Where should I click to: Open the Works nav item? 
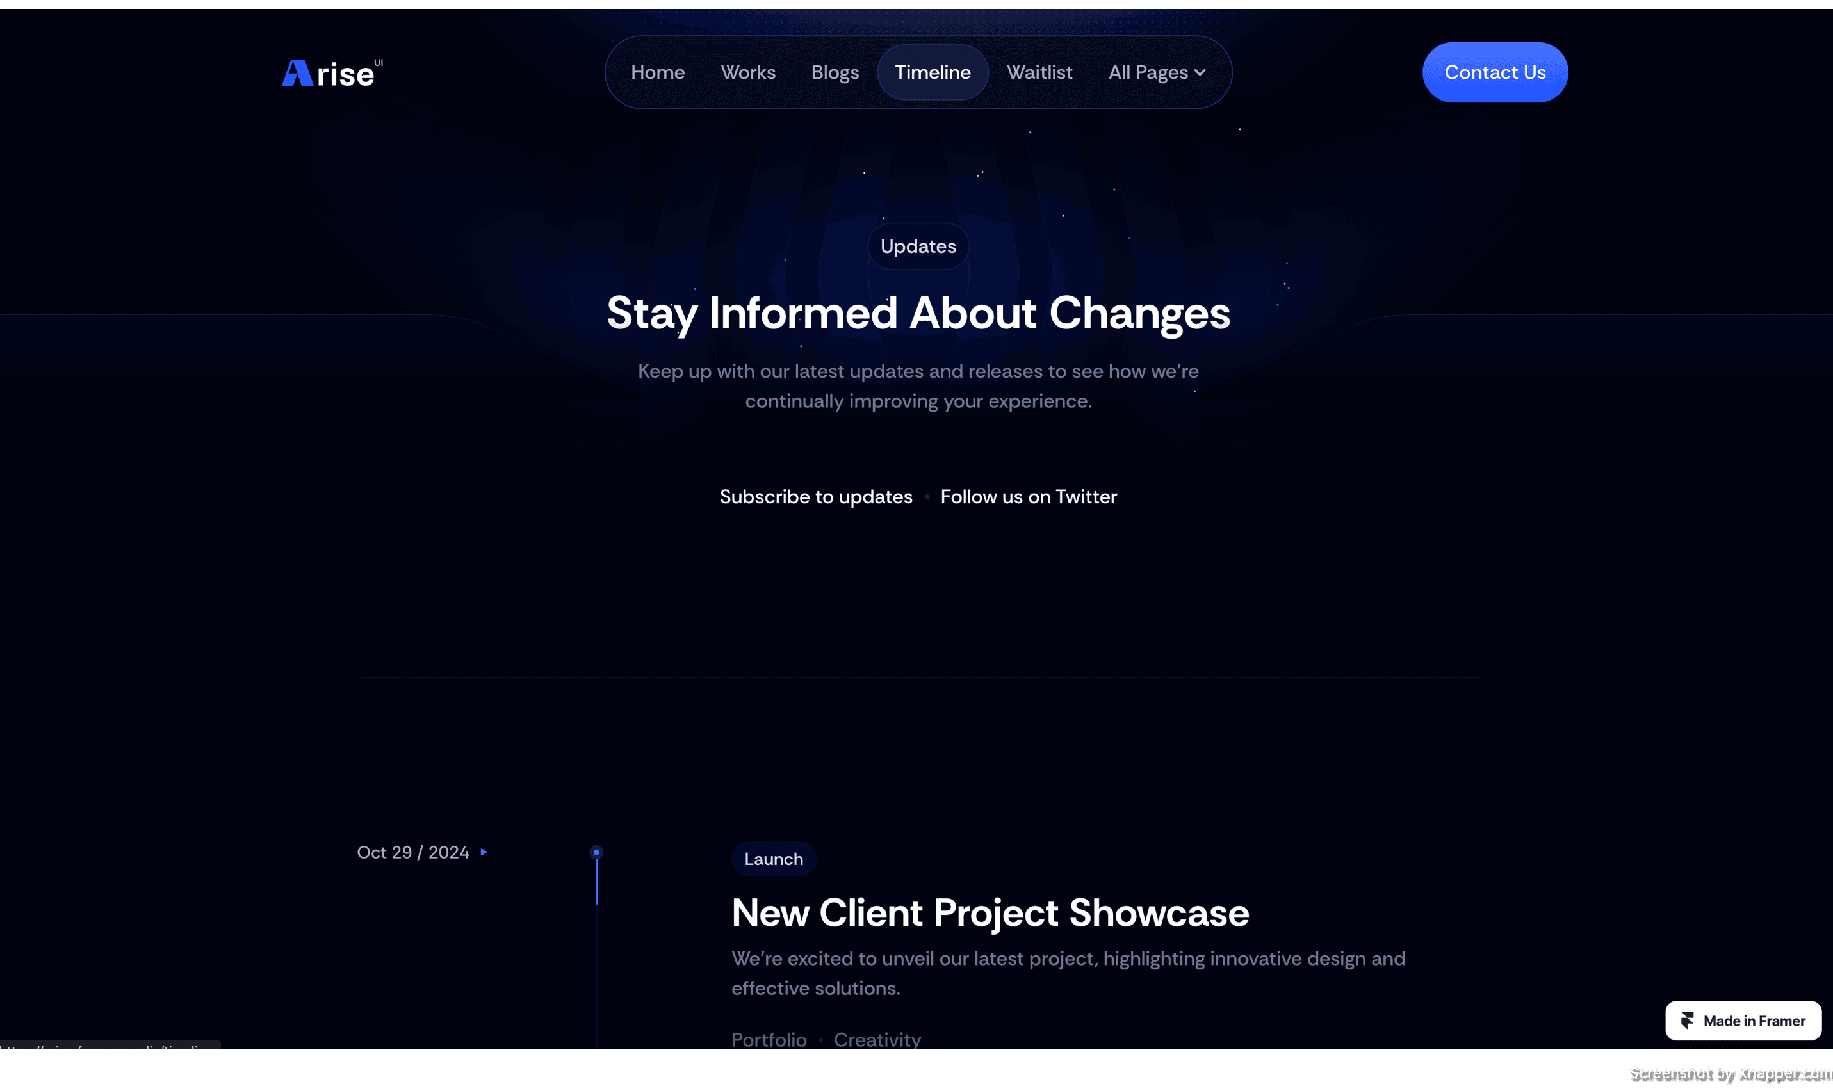coord(748,73)
